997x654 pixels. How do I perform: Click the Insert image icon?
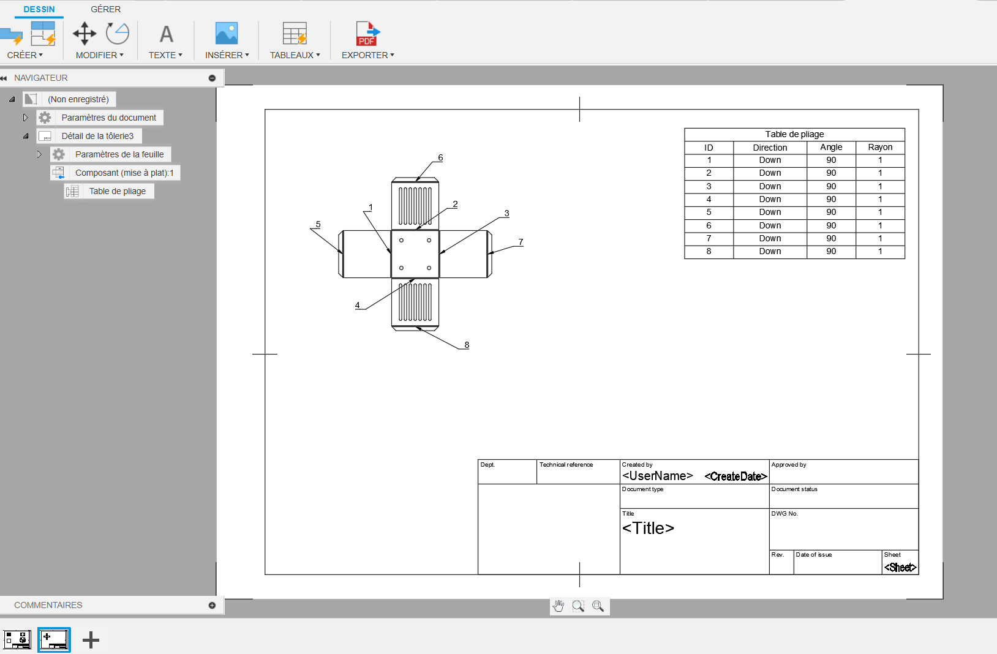pos(227,34)
